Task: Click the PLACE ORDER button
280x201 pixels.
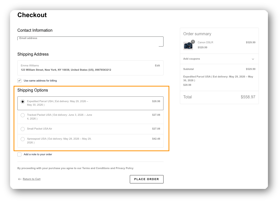Action: click(x=147, y=179)
